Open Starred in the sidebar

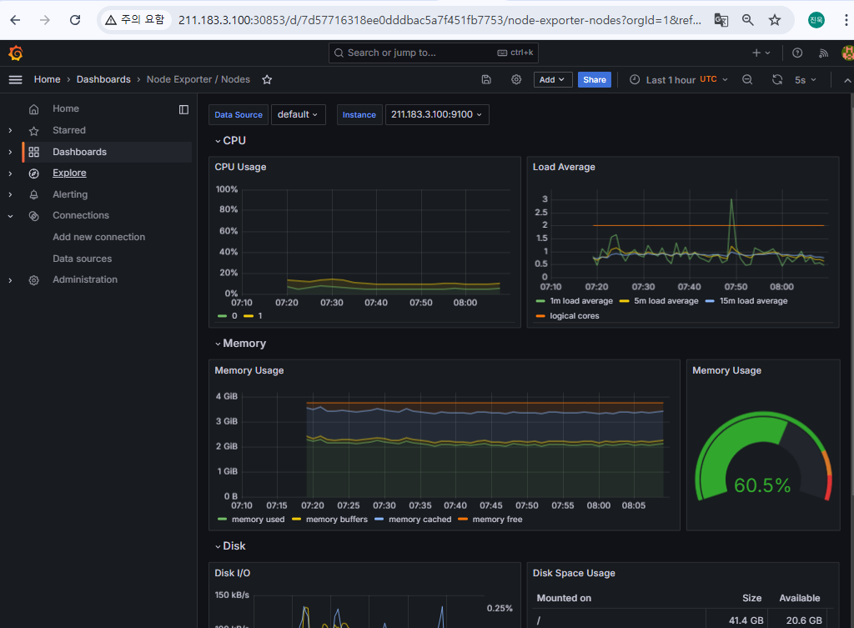coord(69,130)
